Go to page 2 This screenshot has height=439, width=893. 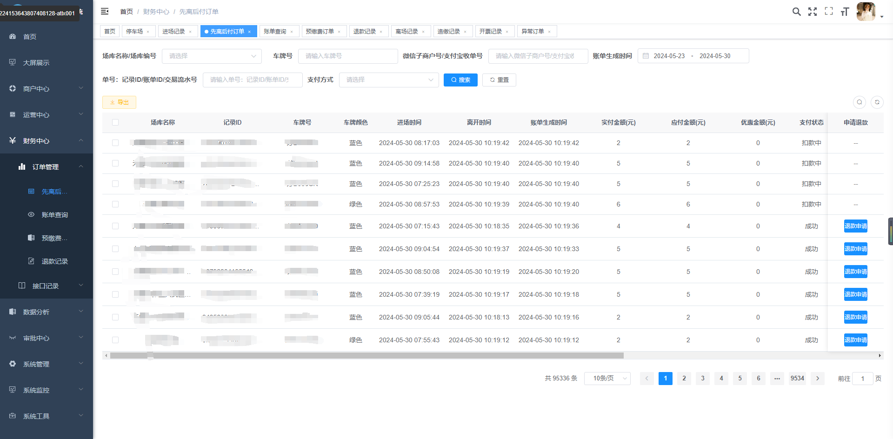coord(684,379)
